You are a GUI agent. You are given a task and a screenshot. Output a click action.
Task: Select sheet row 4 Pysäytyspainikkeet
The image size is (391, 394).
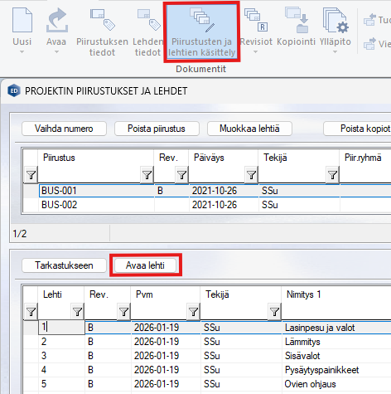tap(207, 370)
